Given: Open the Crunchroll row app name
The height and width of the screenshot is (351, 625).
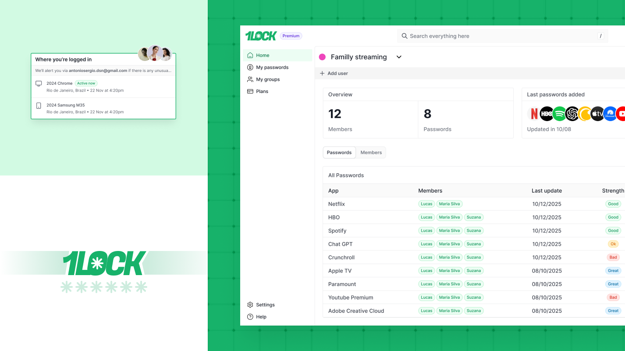Looking at the screenshot, I should (x=341, y=258).
